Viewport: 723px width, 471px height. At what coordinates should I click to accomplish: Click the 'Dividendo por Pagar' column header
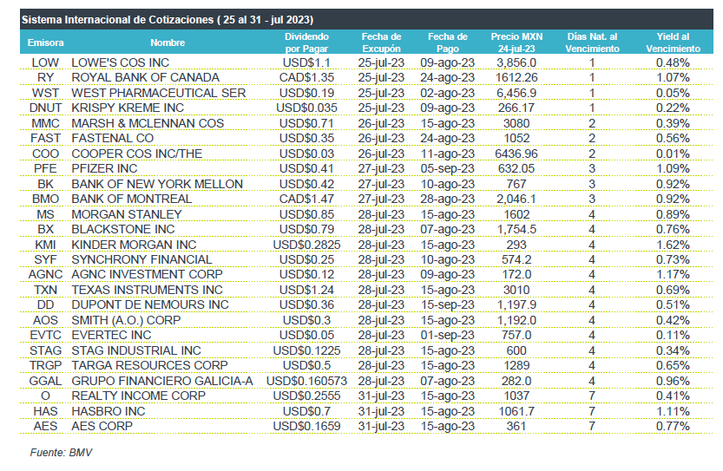tap(306, 43)
